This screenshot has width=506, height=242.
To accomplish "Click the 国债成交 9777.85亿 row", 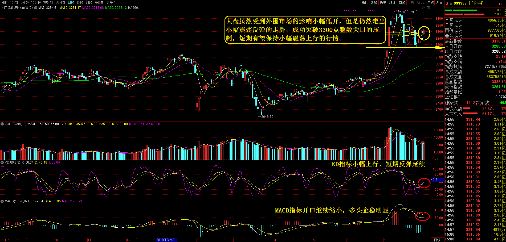I will (x=475, y=30).
